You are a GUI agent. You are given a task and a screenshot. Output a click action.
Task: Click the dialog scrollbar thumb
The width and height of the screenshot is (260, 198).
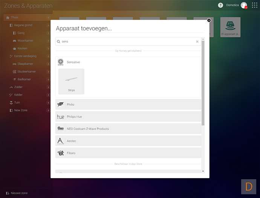[203, 83]
